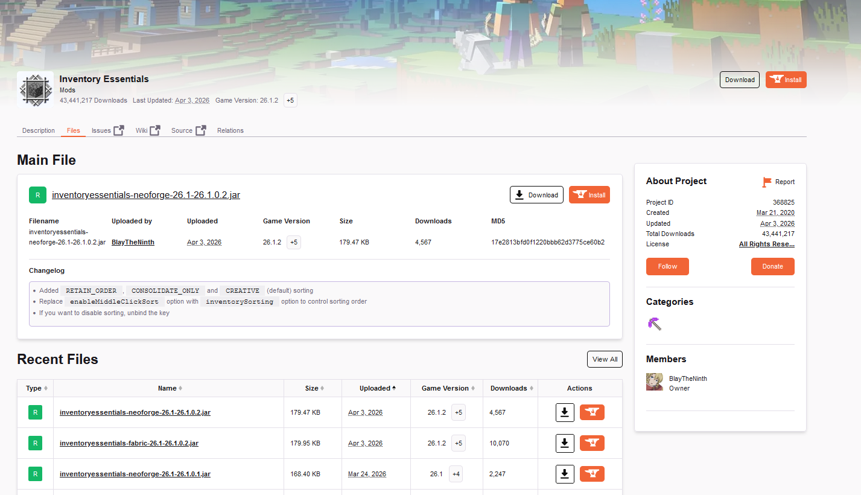The width and height of the screenshot is (861, 495).
Task: Click Created date Mar 21, 2020
Action: pos(775,212)
